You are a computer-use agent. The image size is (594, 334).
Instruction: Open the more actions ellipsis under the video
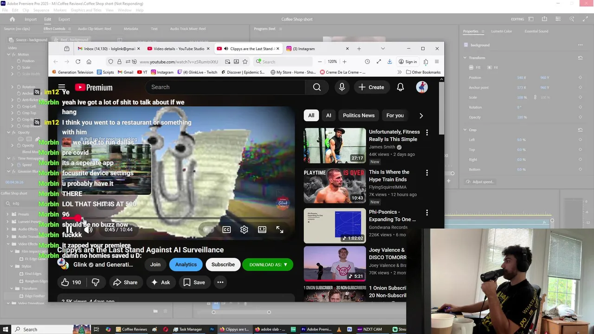[x=220, y=282]
